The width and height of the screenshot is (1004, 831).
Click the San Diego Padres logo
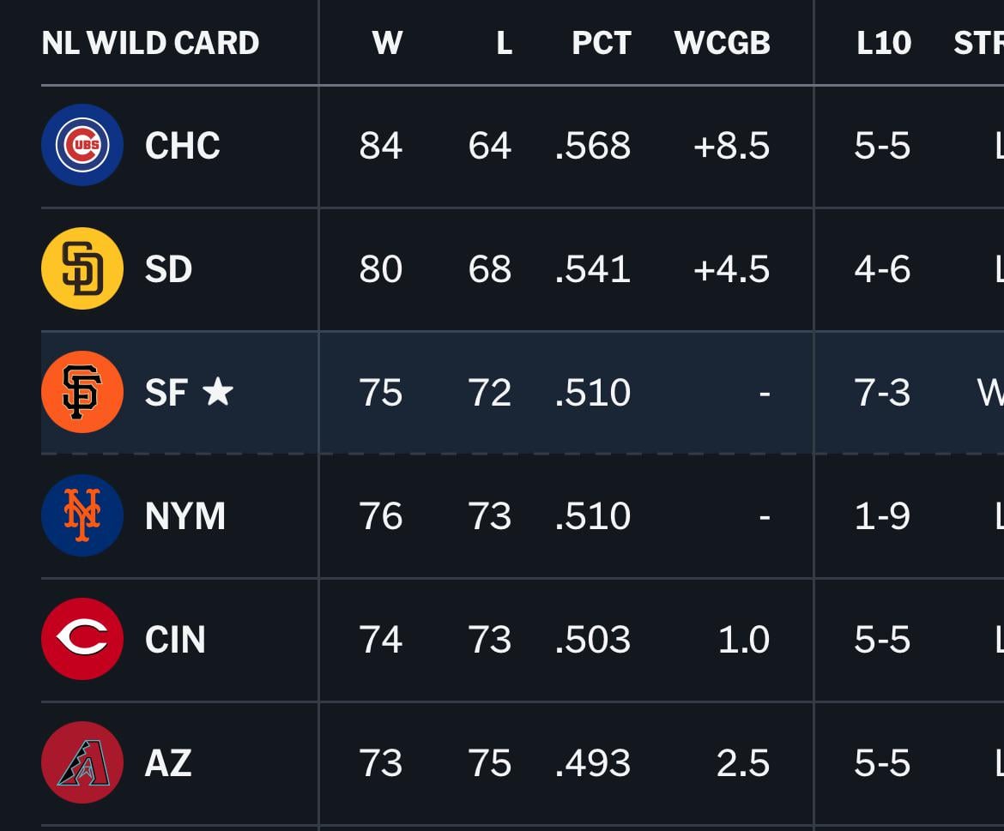pyautogui.click(x=82, y=268)
